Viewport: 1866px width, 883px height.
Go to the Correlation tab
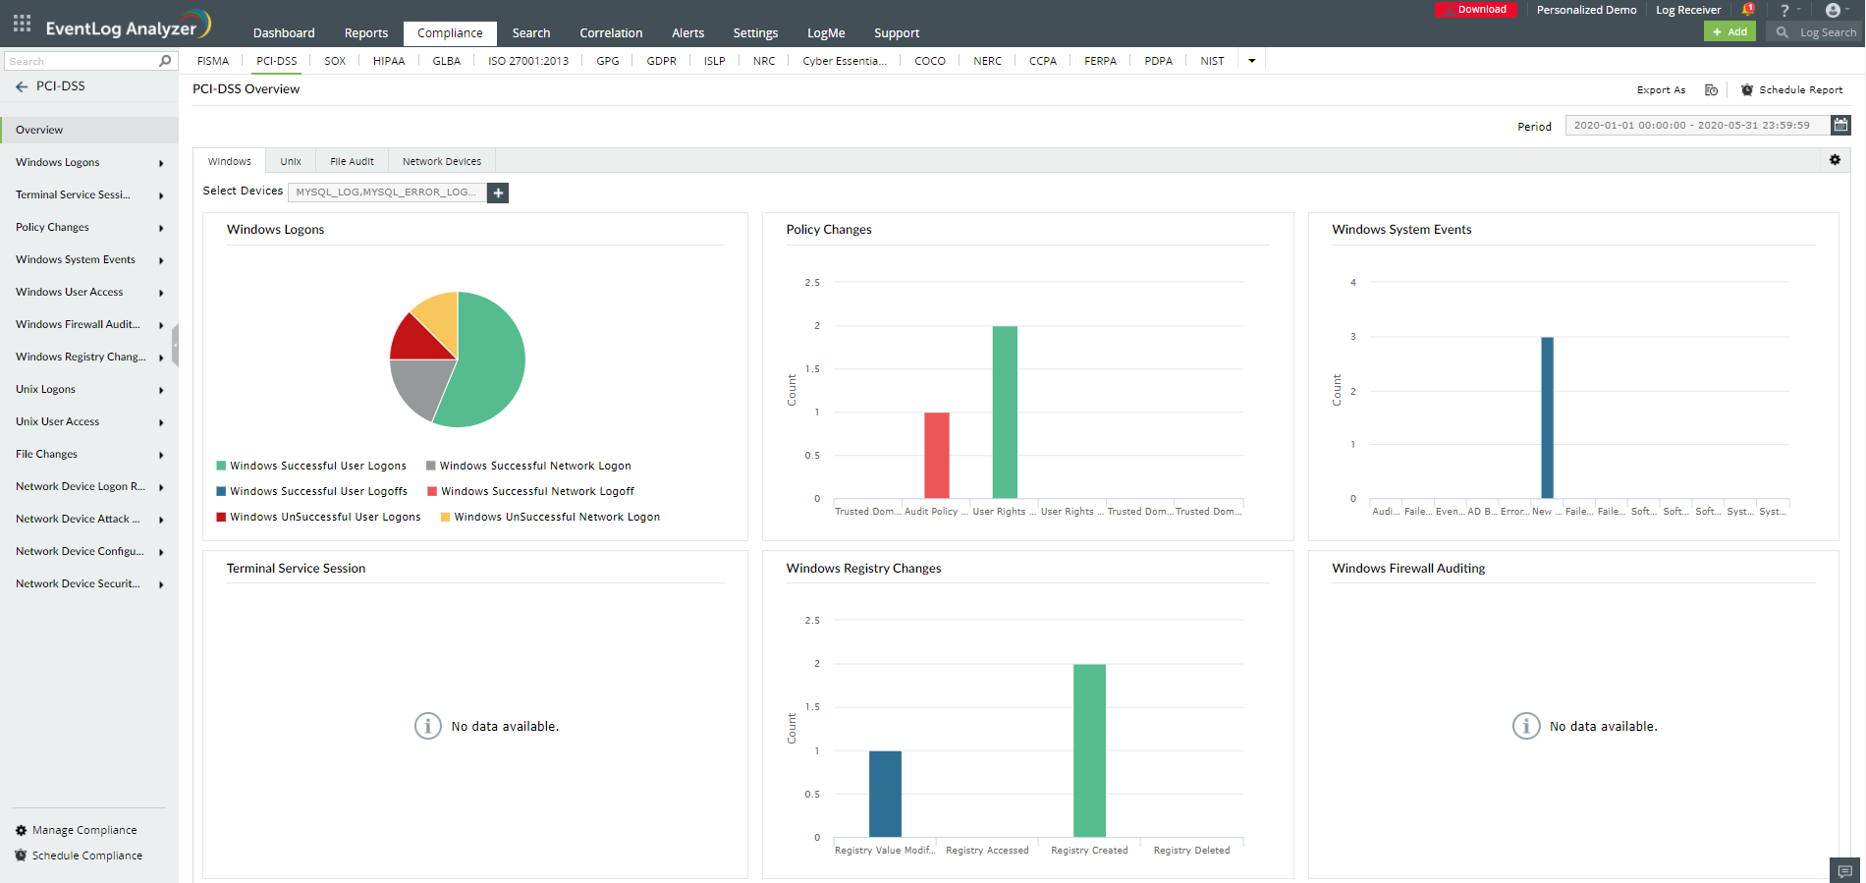(x=611, y=33)
